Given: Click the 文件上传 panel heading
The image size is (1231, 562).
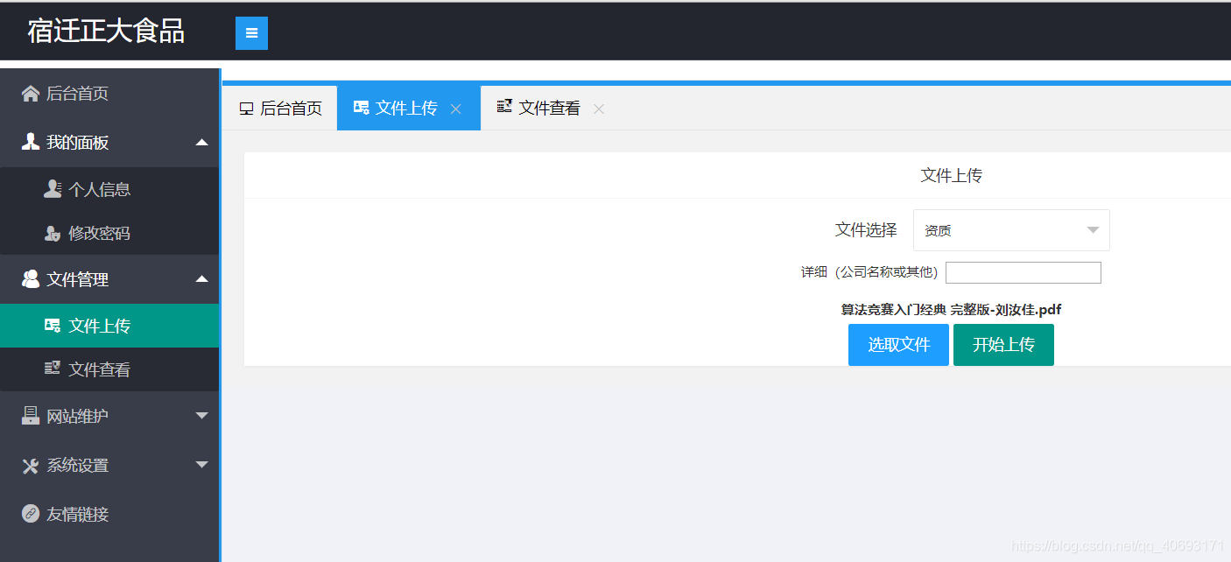Looking at the screenshot, I should [952, 175].
